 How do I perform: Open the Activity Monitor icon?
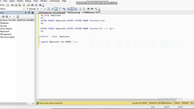(40, 5)
